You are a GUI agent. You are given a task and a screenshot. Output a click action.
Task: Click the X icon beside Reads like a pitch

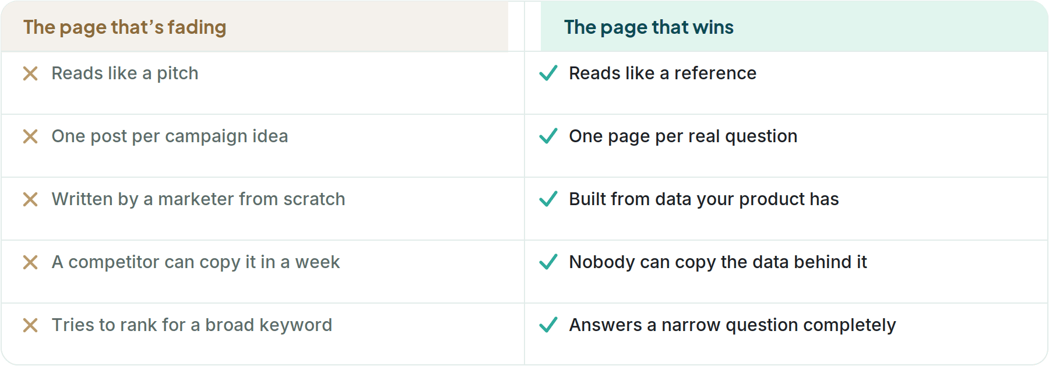click(30, 73)
